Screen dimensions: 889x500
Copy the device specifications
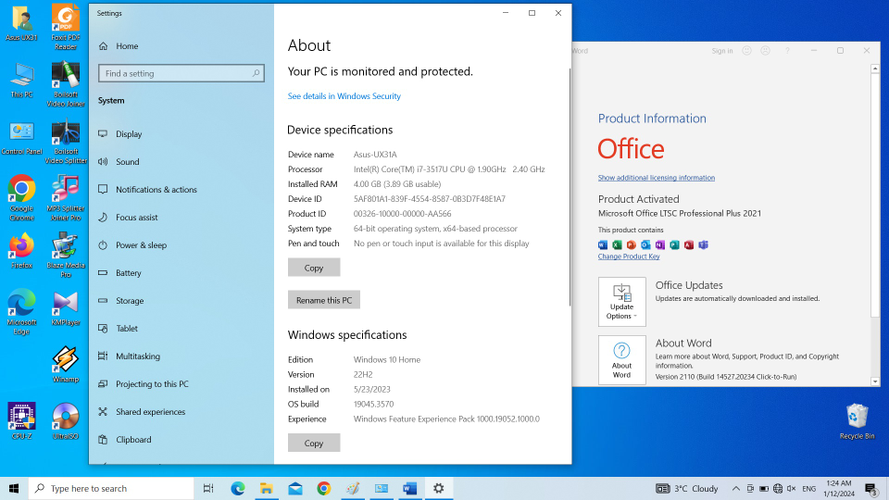point(314,268)
